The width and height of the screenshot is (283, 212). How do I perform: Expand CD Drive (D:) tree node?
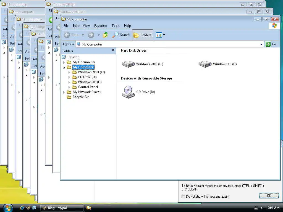coord(69,77)
